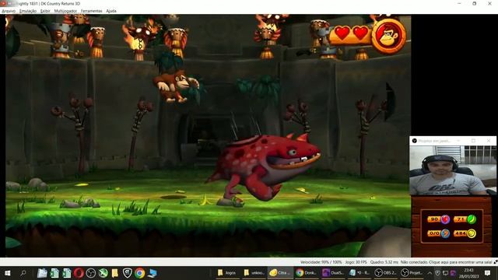Click the red balloon counter 90
Viewport: 498px width, 280px height.
[x=439, y=219]
